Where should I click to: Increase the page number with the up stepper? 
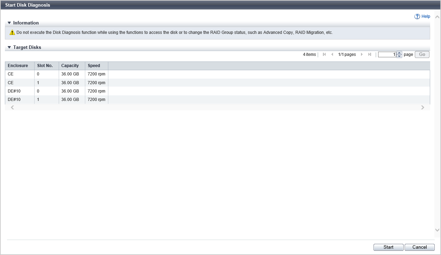[399, 53]
